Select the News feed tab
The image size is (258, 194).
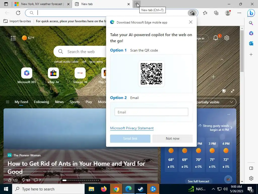tap(59, 102)
